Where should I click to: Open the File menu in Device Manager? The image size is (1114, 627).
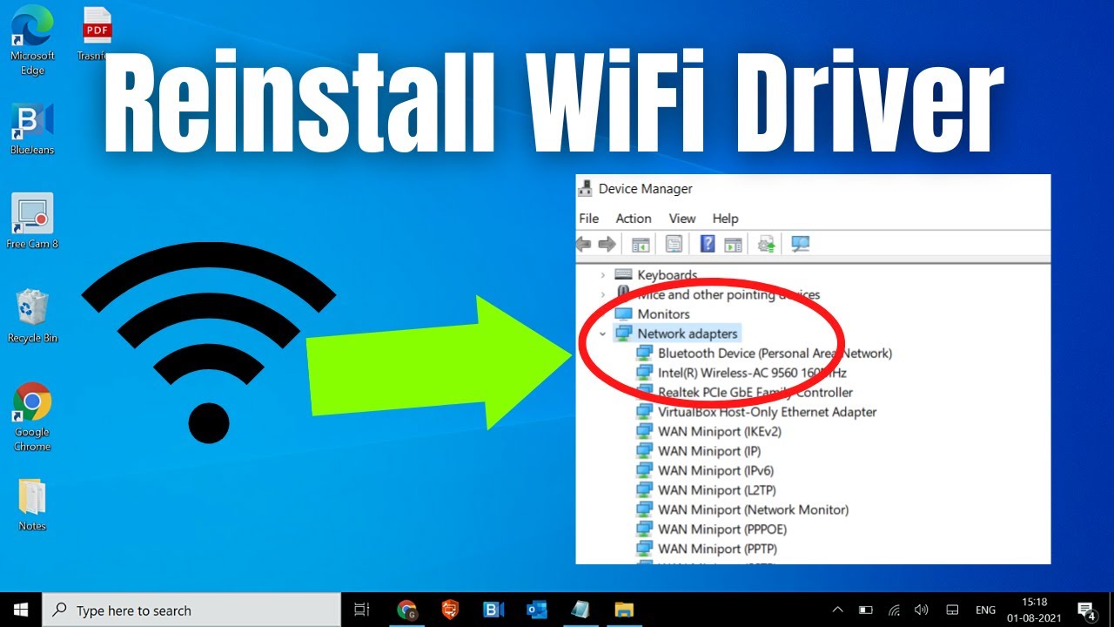pos(589,219)
